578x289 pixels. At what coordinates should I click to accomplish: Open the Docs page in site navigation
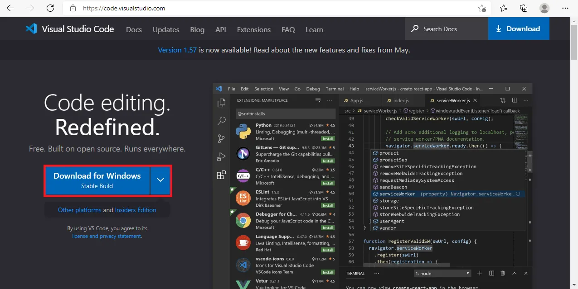point(134,29)
